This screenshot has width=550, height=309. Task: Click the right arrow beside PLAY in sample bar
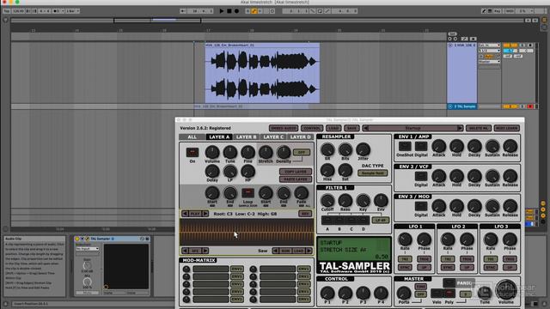pos(205,214)
